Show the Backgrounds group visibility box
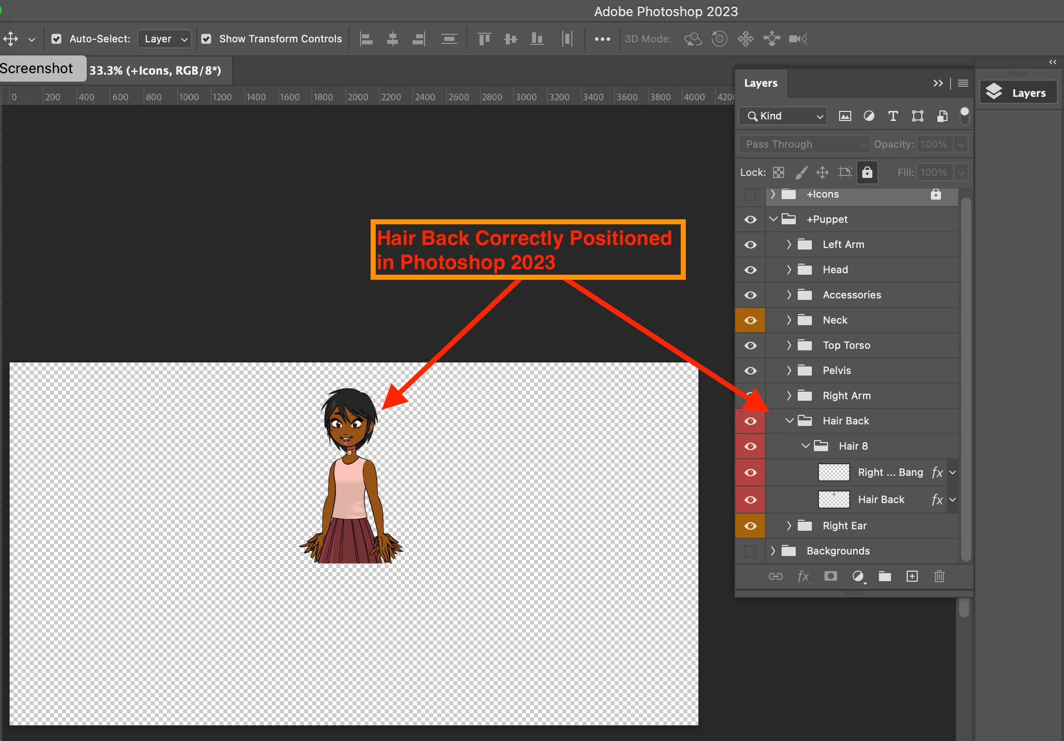This screenshot has width=1064, height=741. pyautogui.click(x=750, y=551)
